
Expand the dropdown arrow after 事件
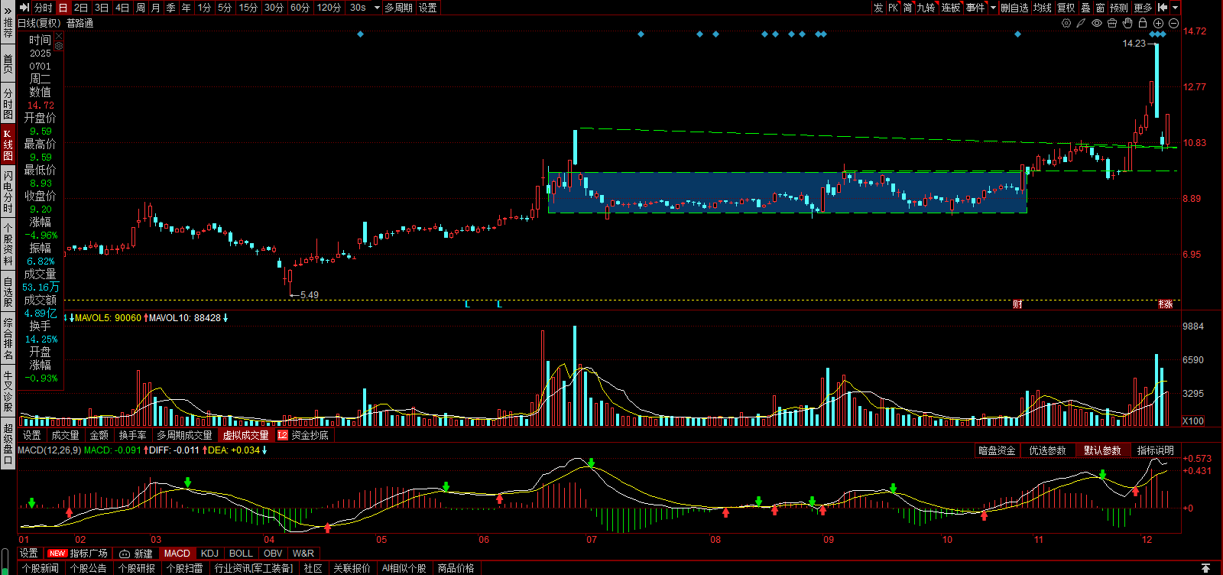(x=993, y=8)
